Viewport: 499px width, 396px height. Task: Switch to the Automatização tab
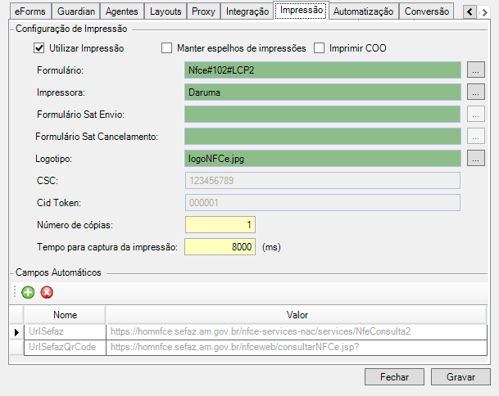(x=365, y=11)
